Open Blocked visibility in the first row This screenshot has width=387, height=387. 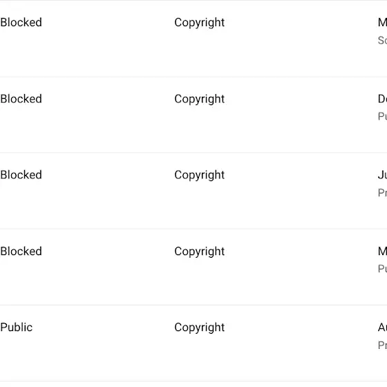21,22
